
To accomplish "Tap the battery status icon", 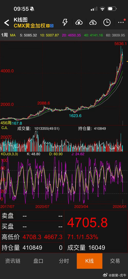I will [112, 9].
